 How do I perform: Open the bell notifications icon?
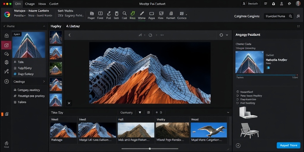(281, 4)
